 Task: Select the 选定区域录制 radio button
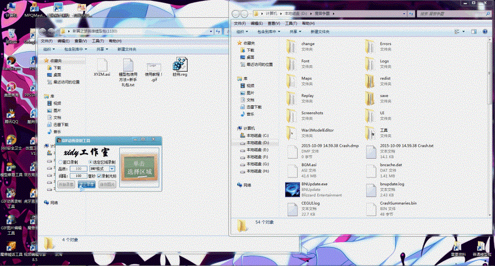91,162
